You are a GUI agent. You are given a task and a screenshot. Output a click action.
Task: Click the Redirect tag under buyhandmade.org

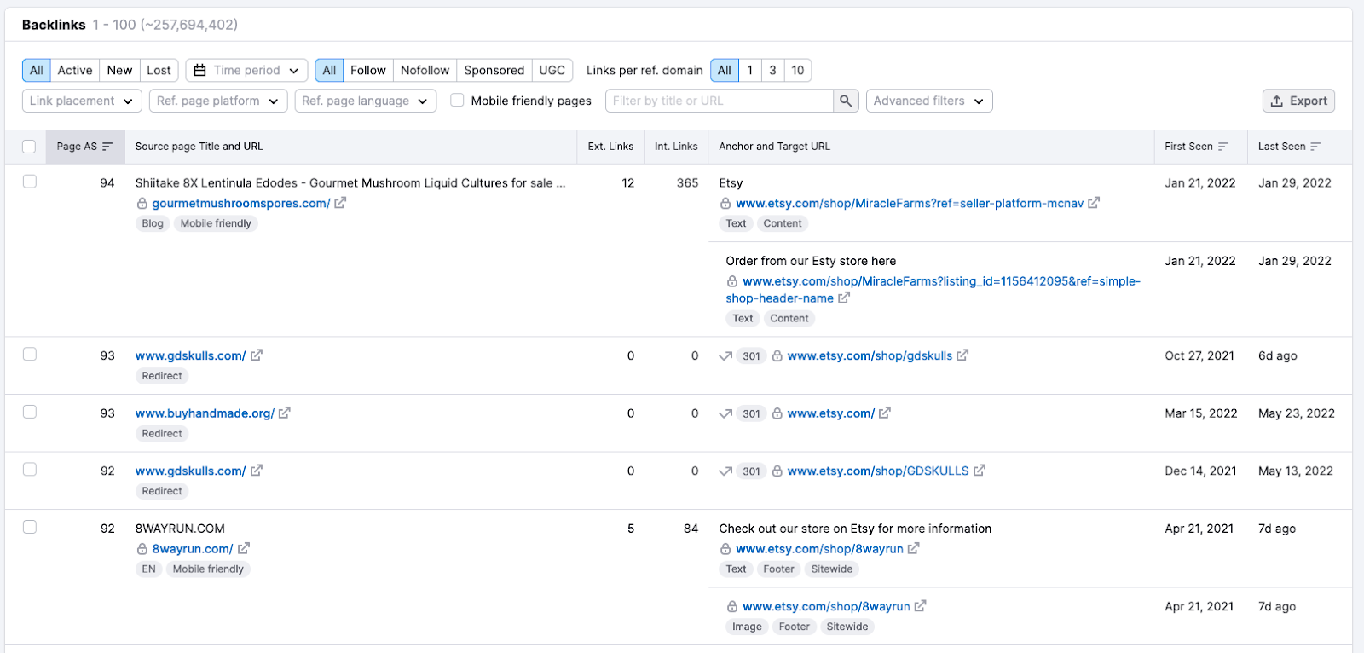(162, 433)
